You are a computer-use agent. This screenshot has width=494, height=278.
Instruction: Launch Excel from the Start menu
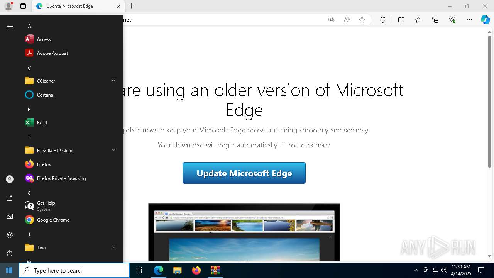point(72,122)
